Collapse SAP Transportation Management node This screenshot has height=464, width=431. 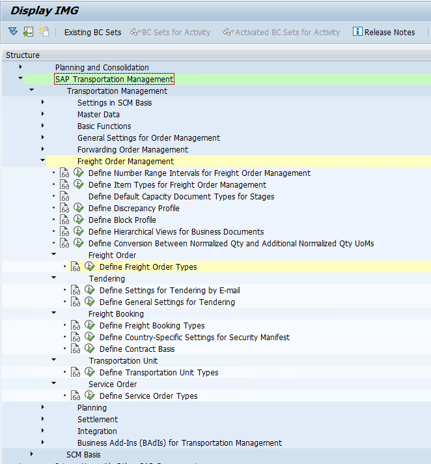[x=20, y=78]
